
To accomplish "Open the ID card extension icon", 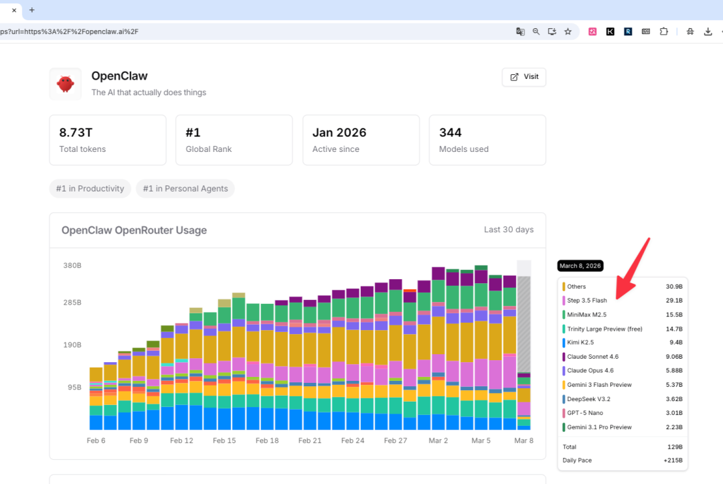I will click(x=646, y=31).
